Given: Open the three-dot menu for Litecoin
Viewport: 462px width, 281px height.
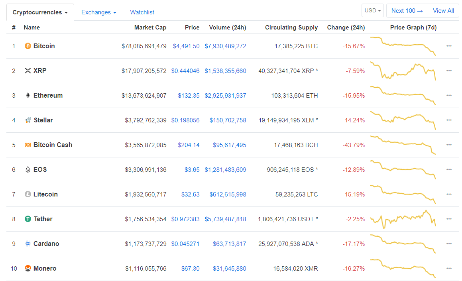Looking at the screenshot, I should click(x=449, y=195).
